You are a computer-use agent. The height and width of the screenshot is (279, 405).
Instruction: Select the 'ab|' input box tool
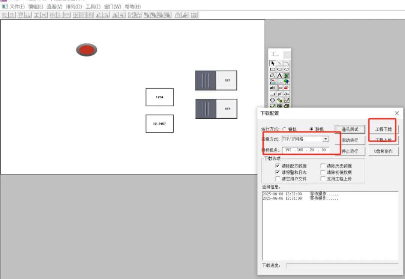pos(273,88)
